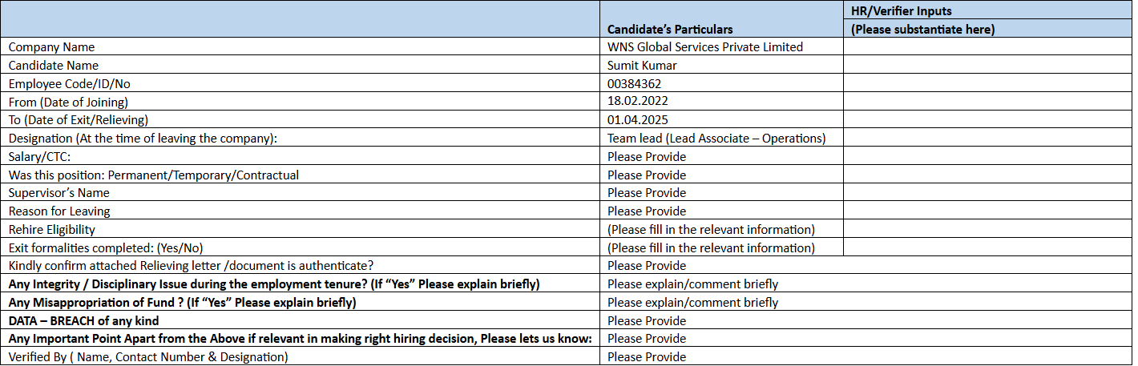Click the HR input cell for Company Name
Image resolution: width=1138 pixels, height=366 pixels.
pos(987,47)
